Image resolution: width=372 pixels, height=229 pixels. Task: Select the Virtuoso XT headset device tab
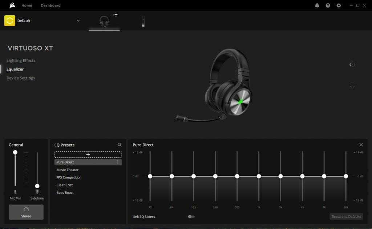tap(104, 21)
